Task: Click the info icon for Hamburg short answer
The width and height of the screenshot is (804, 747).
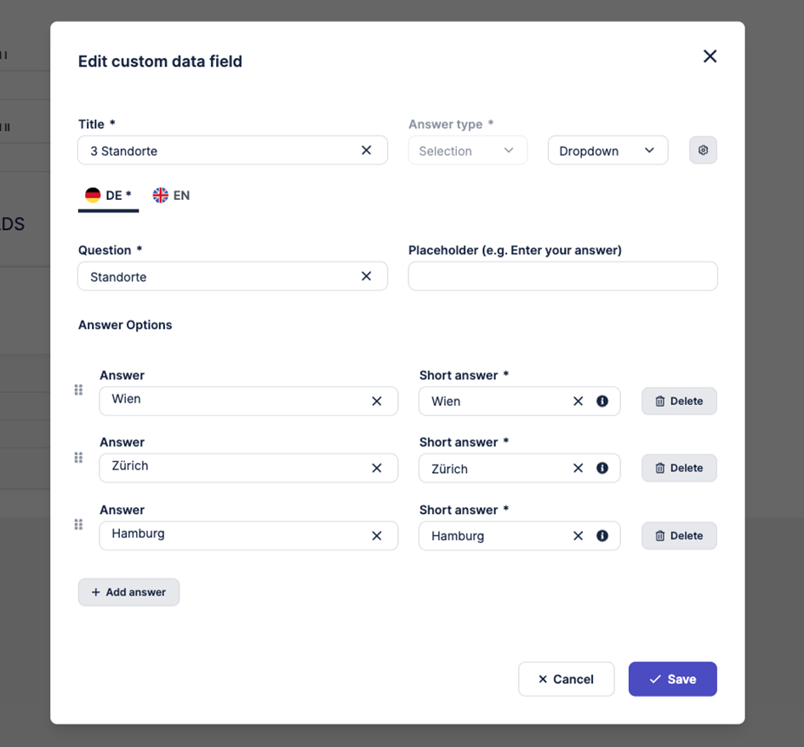Action: pyautogui.click(x=602, y=536)
